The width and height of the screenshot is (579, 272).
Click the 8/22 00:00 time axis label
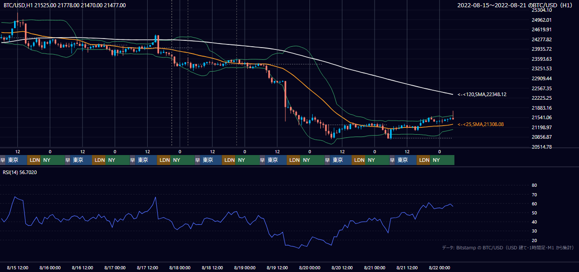pos(439,267)
